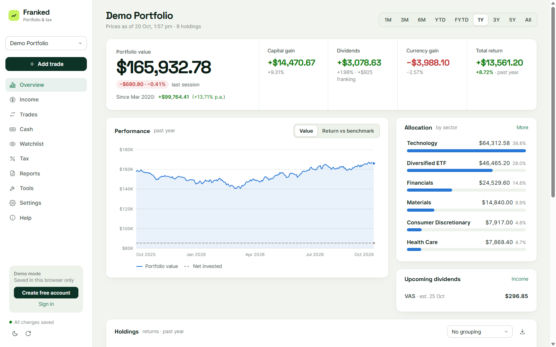Viewport: 556px width, 347px height.
Task: Click the Help info icon
Action: tap(13, 218)
